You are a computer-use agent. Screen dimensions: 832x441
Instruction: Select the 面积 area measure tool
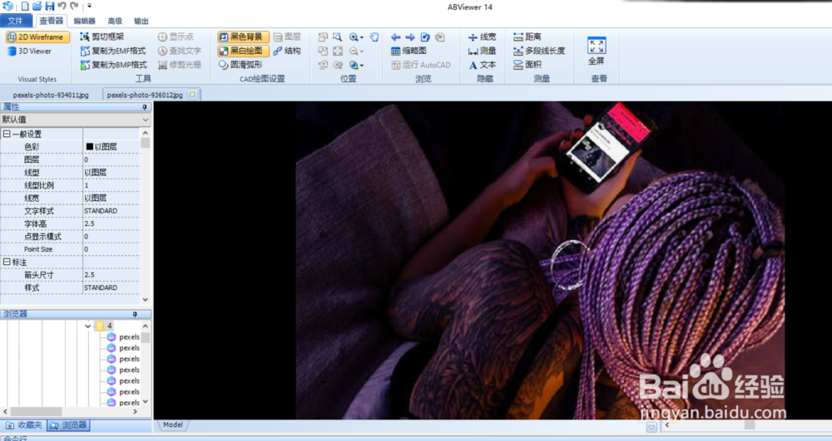coord(527,64)
